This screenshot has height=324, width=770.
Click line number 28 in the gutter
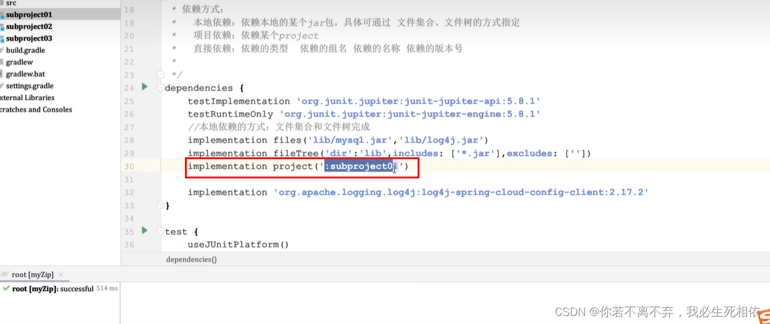click(128, 140)
